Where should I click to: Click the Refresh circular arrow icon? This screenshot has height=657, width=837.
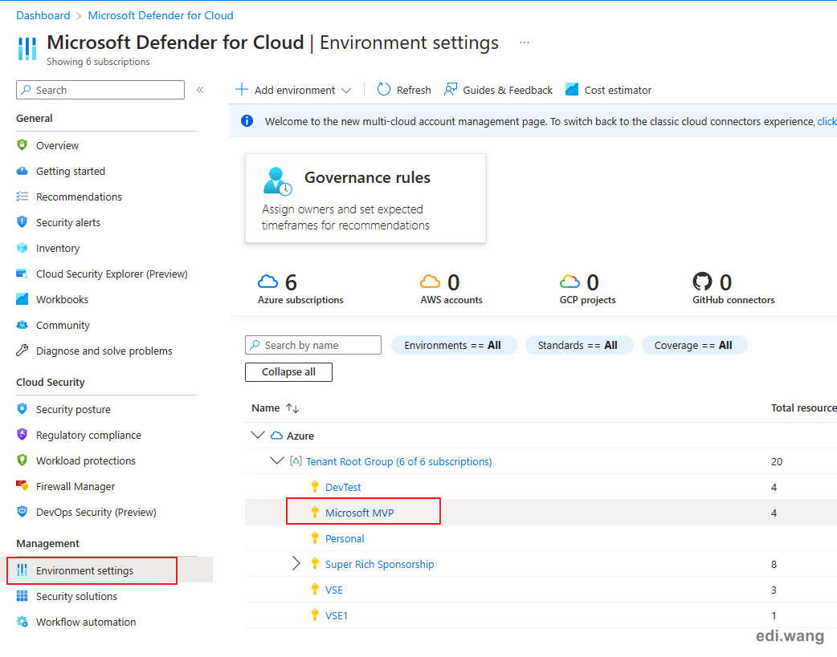click(383, 90)
